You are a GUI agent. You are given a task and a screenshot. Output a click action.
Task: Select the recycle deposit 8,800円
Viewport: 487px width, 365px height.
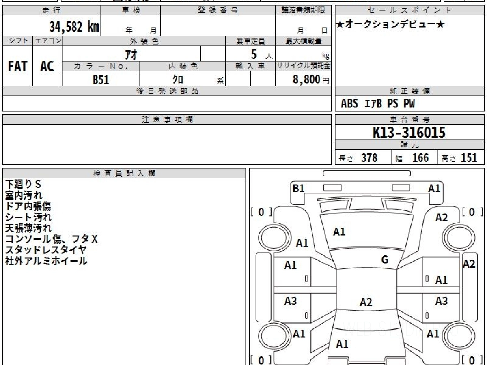311,79
